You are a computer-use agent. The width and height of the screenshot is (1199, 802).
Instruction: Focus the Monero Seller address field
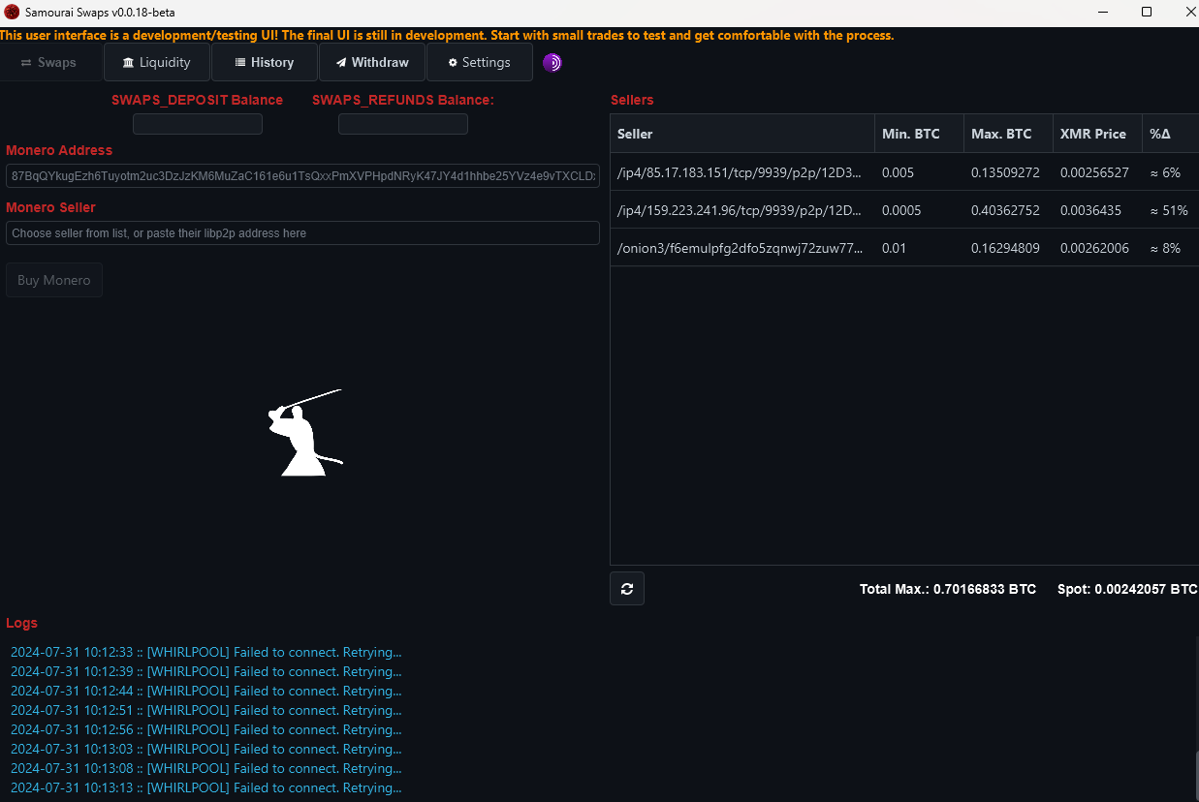pyautogui.click(x=302, y=233)
